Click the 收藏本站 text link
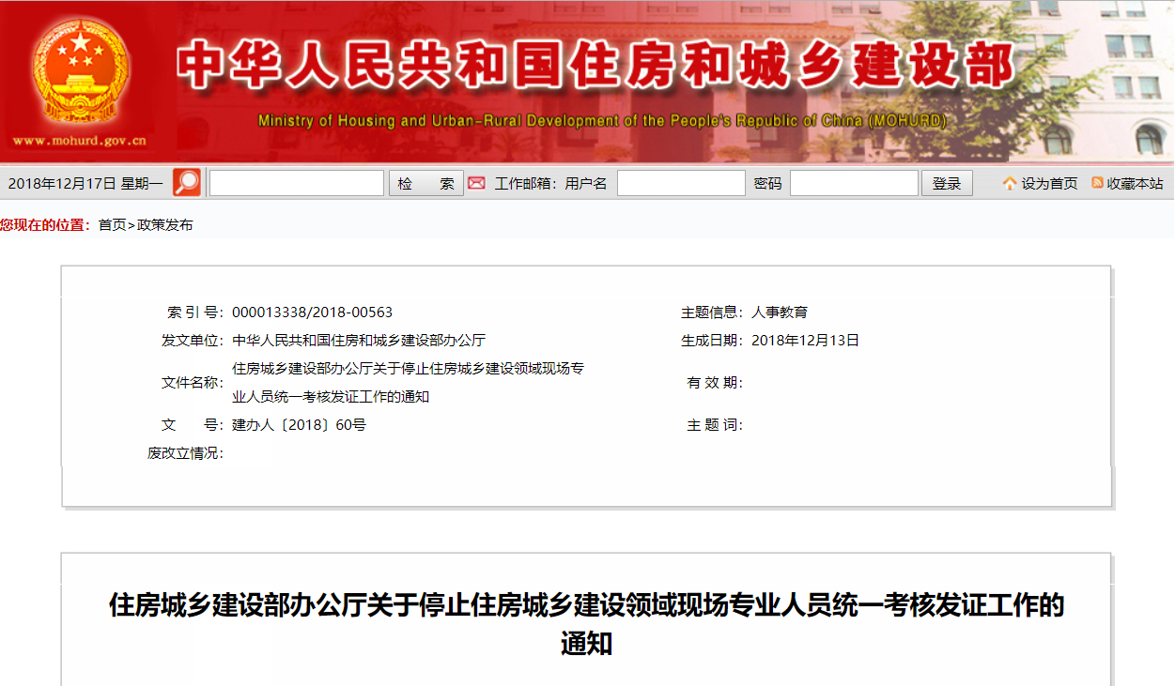 (1135, 184)
